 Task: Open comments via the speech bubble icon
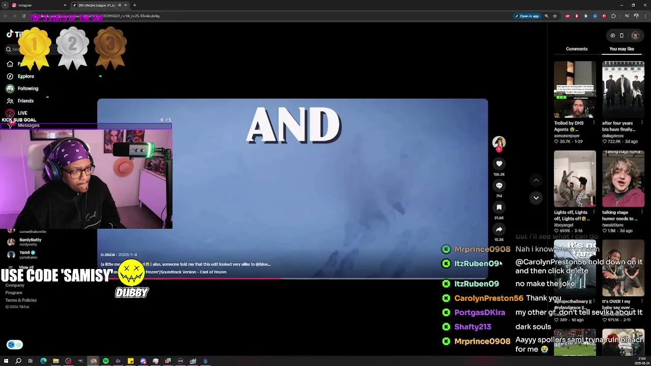click(x=499, y=186)
